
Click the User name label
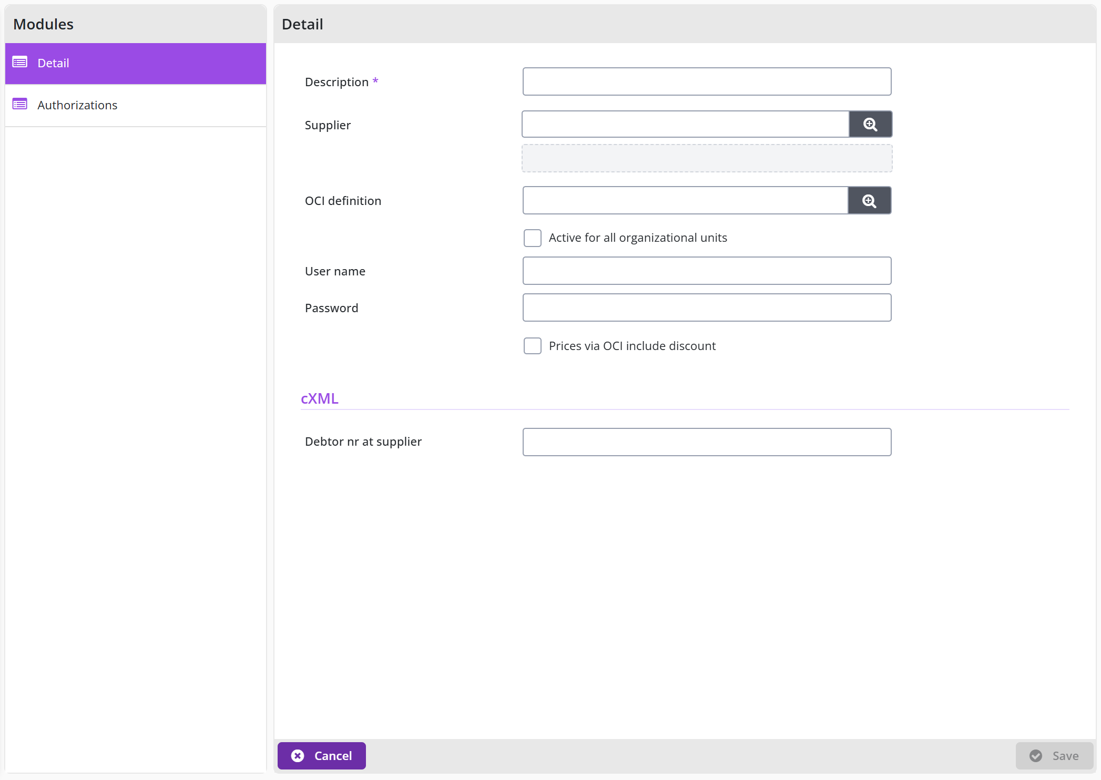click(335, 271)
